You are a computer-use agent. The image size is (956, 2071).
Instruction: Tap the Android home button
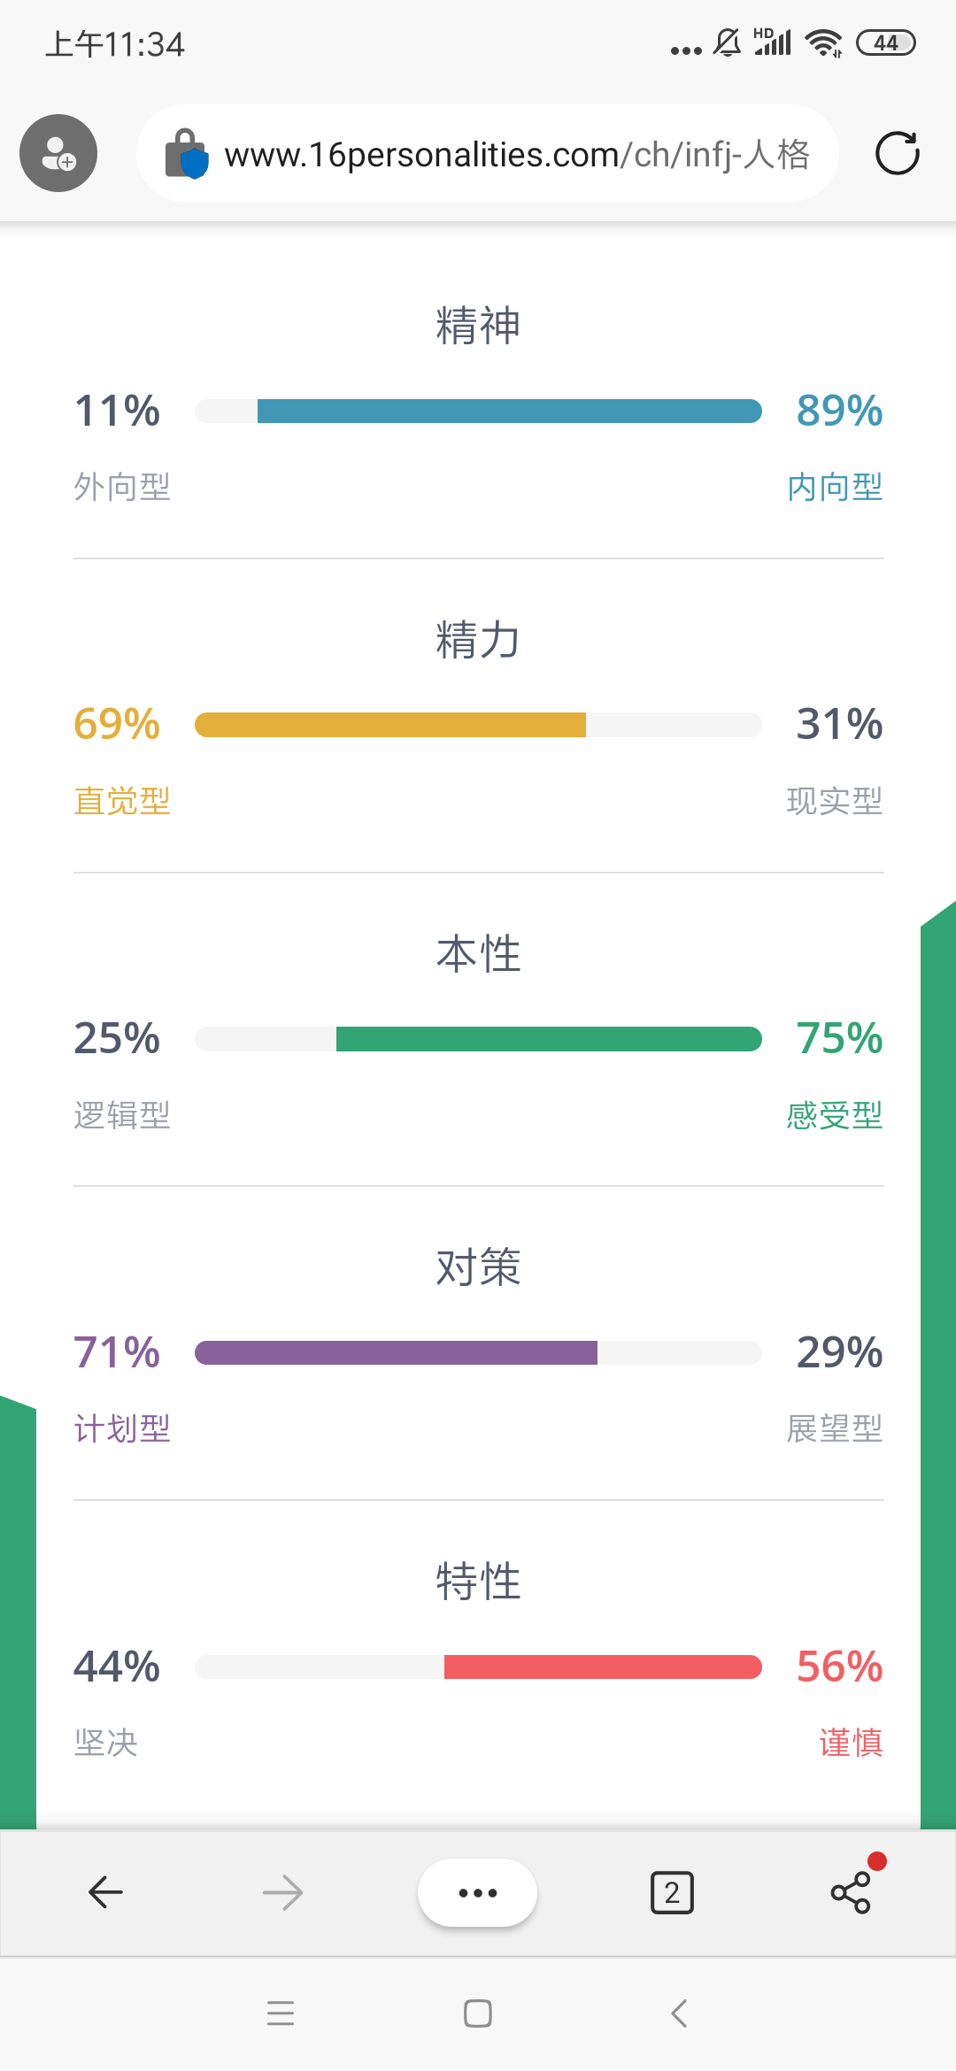tap(478, 2013)
